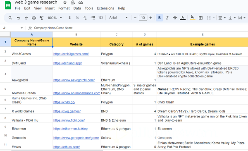
Task: Decrease font size with minus button
Action: click(x=135, y=18)
